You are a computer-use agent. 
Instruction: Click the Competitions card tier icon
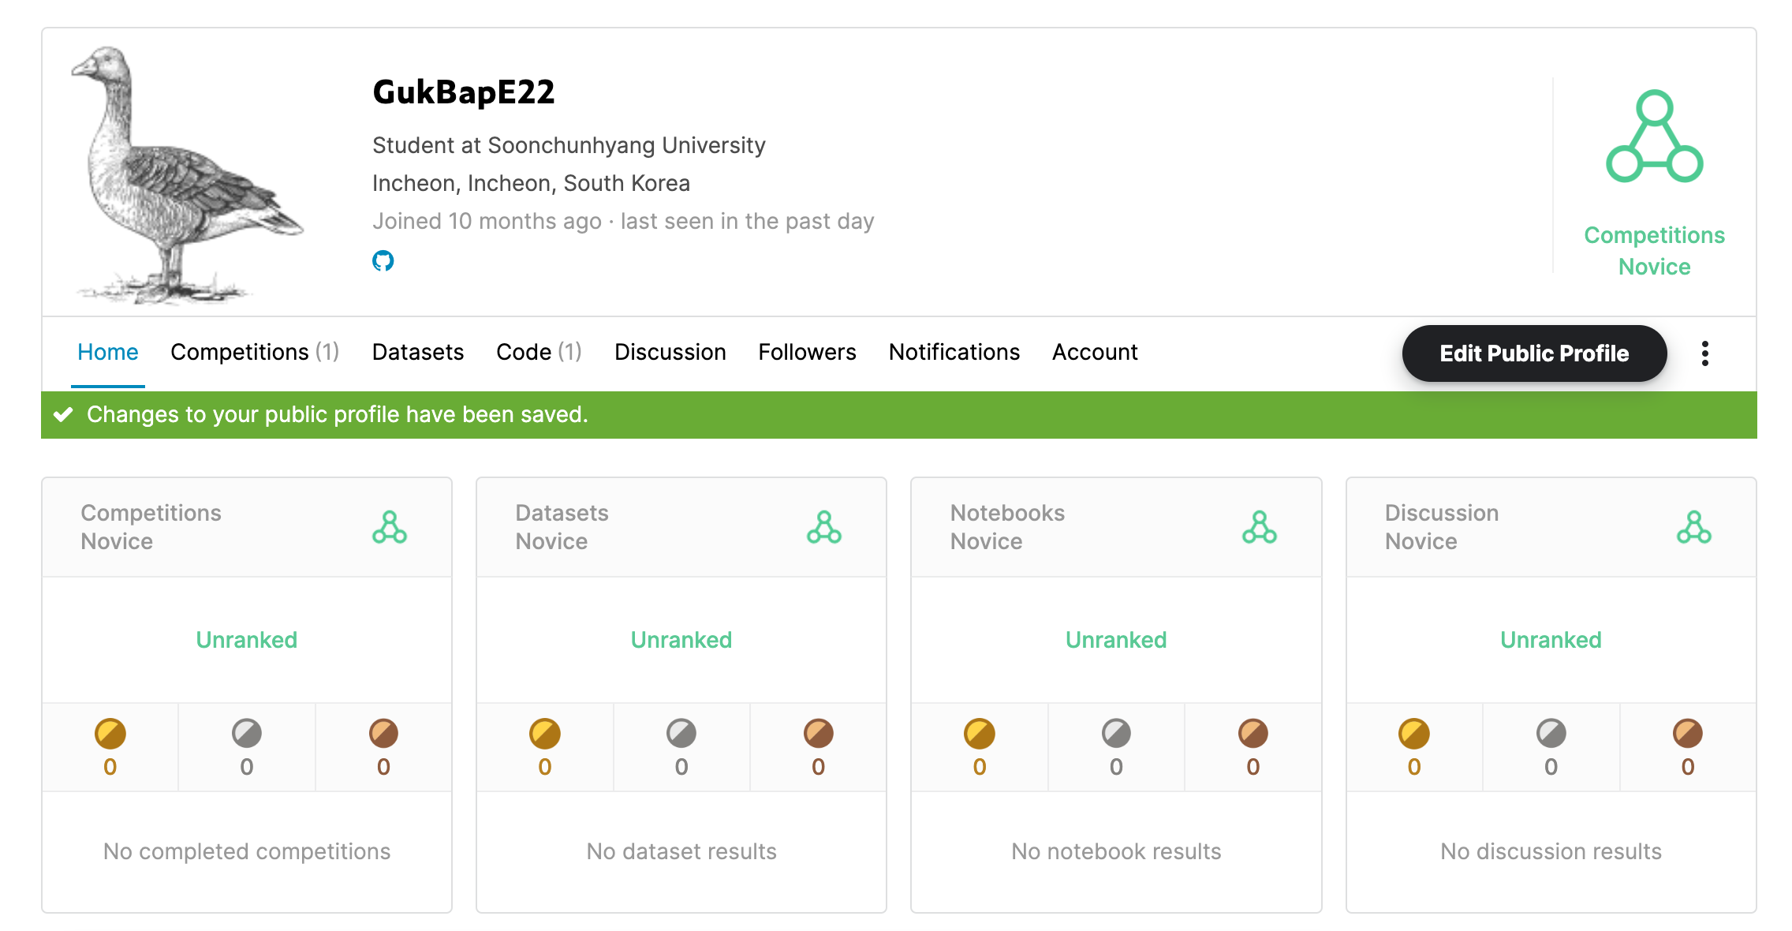coord(390,527)
